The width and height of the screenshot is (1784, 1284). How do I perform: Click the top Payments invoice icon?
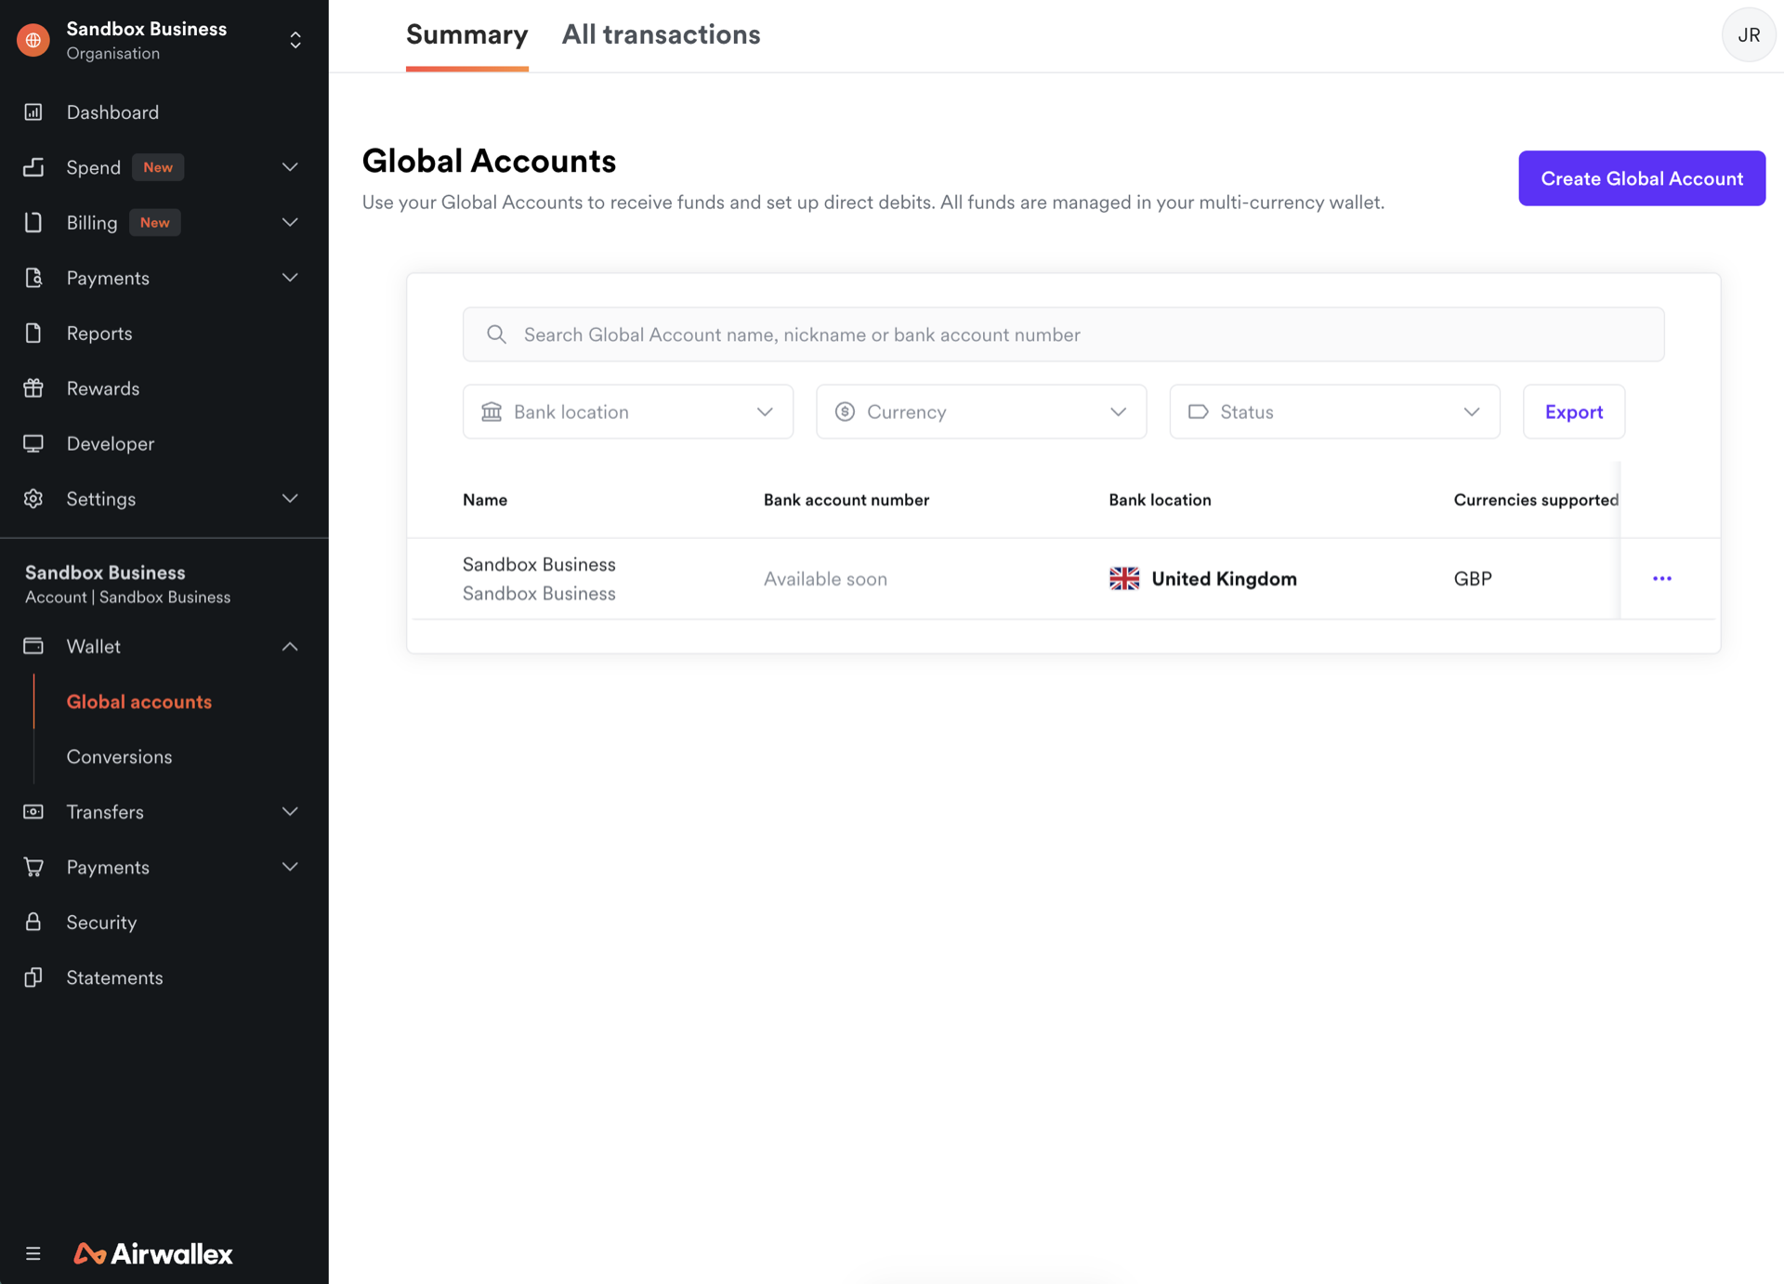click(x=33, y=278)
